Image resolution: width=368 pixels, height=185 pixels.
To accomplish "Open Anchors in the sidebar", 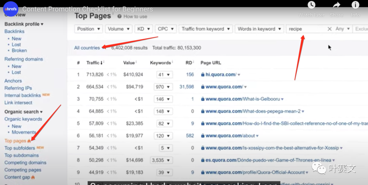I will point(13,81).
